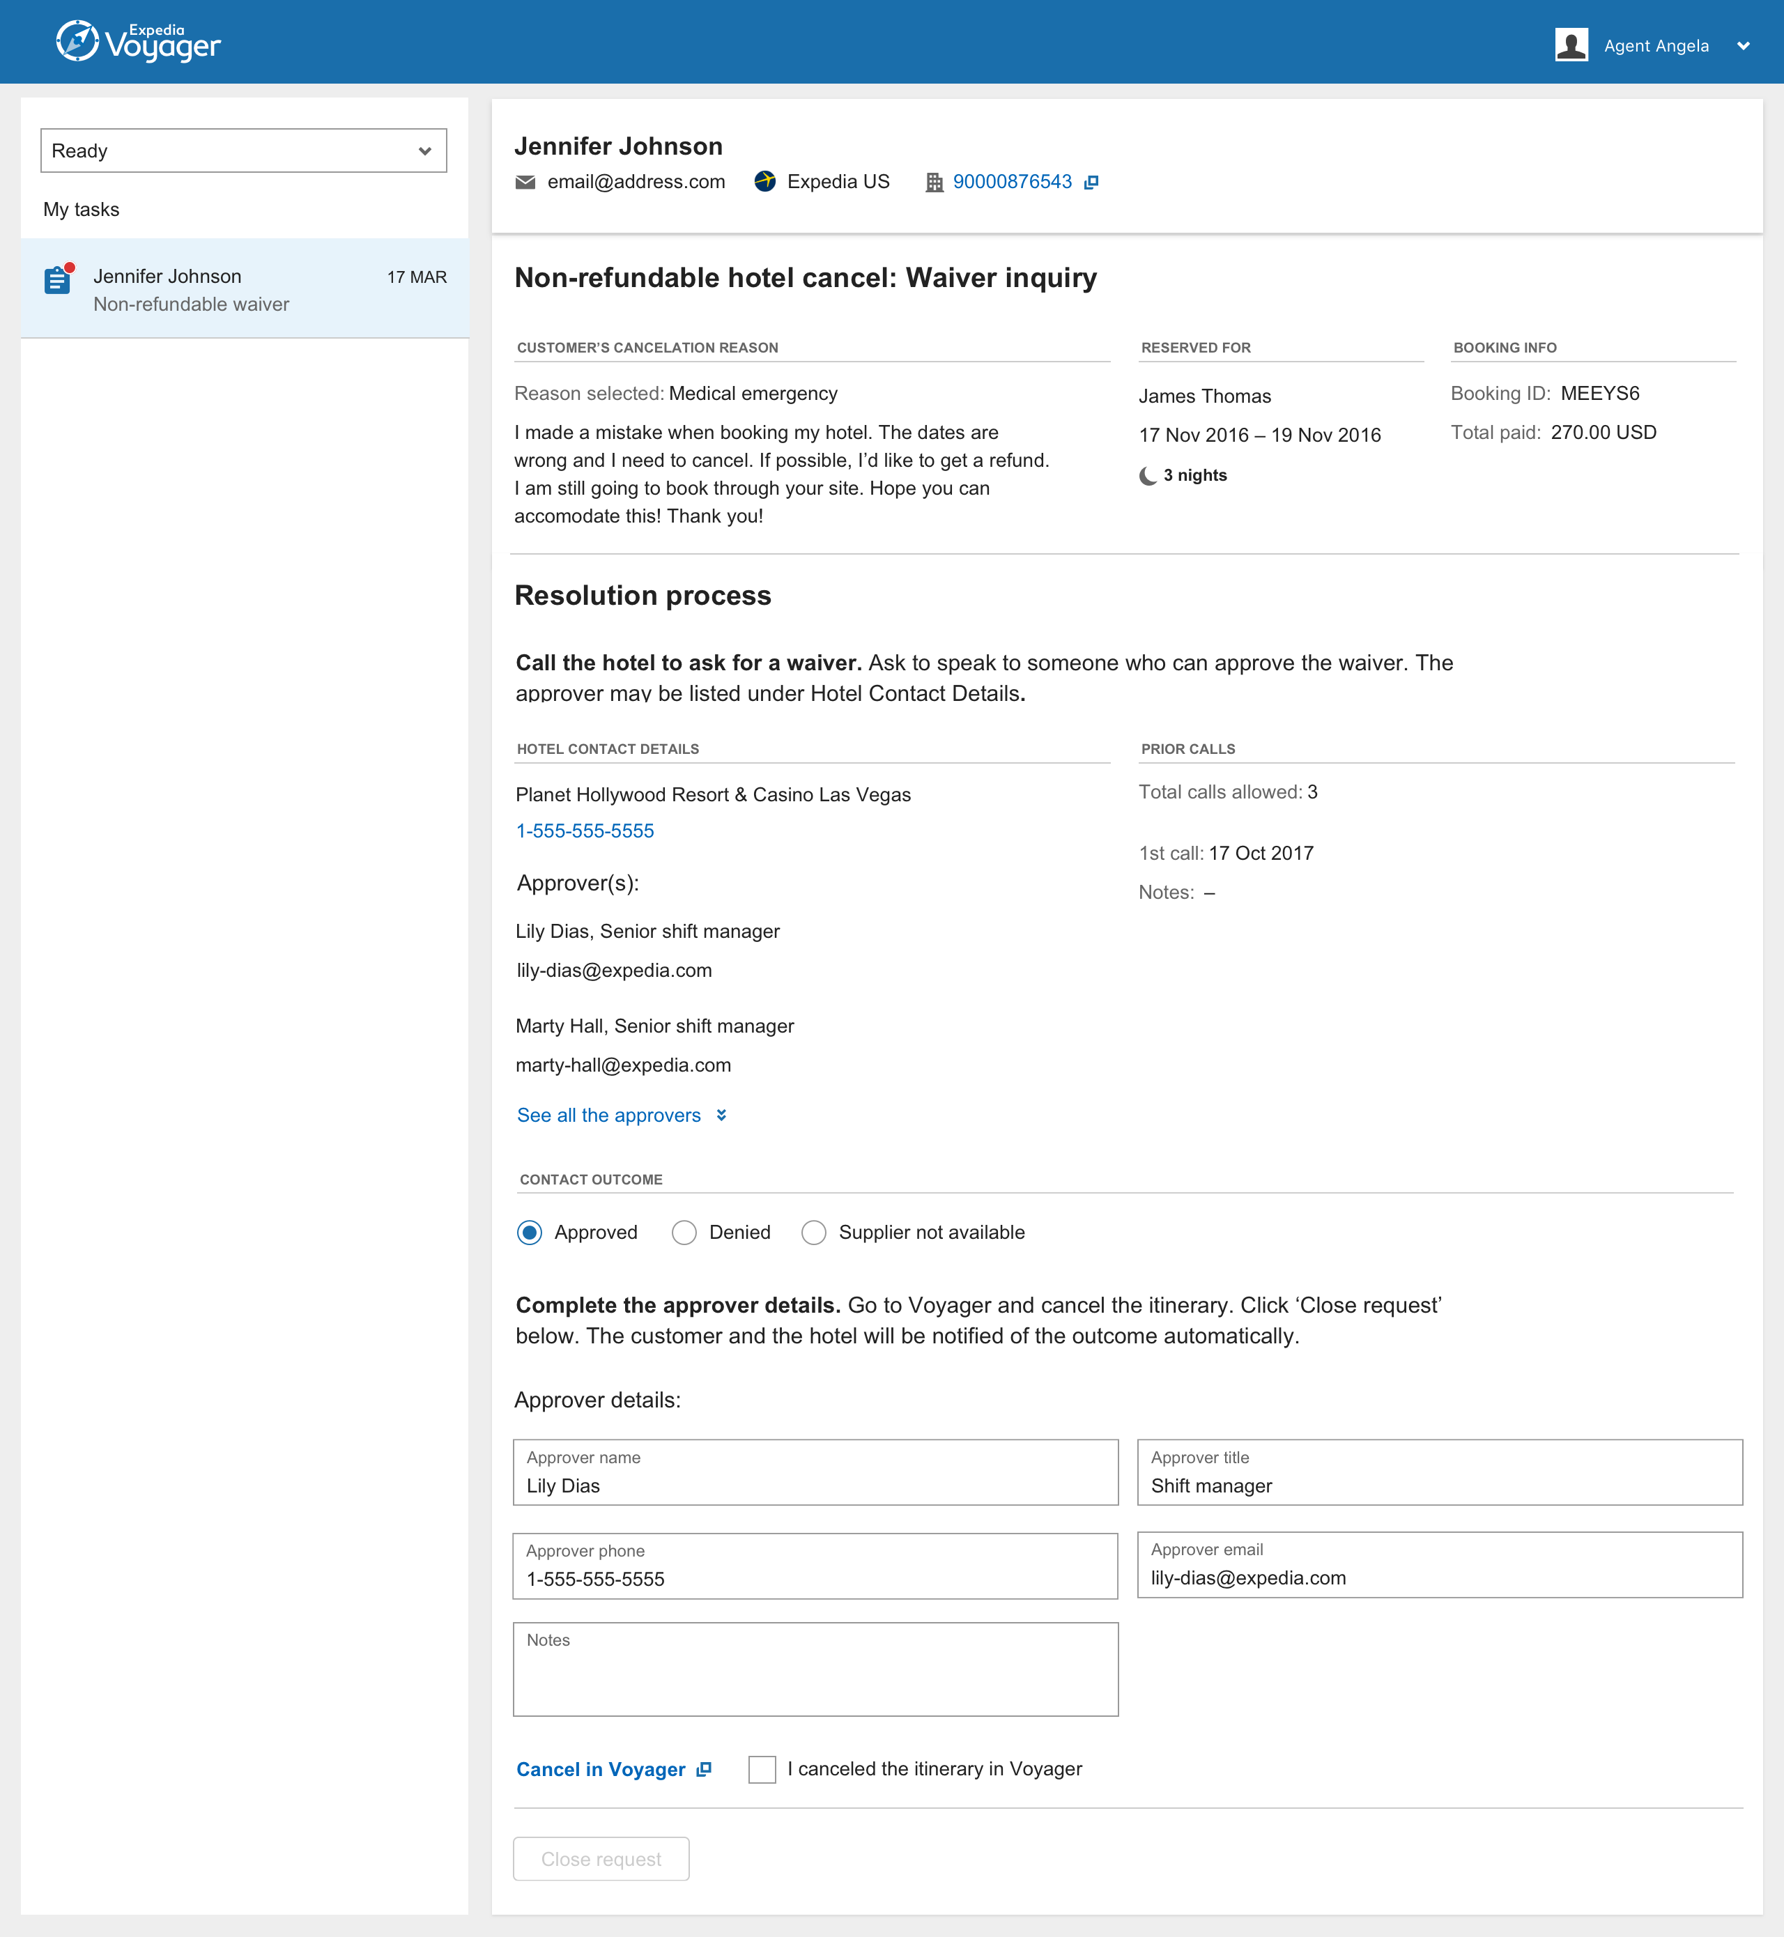
Task: Click external-link icon beside Cancel in Voyager
Action: point(704,1769)
